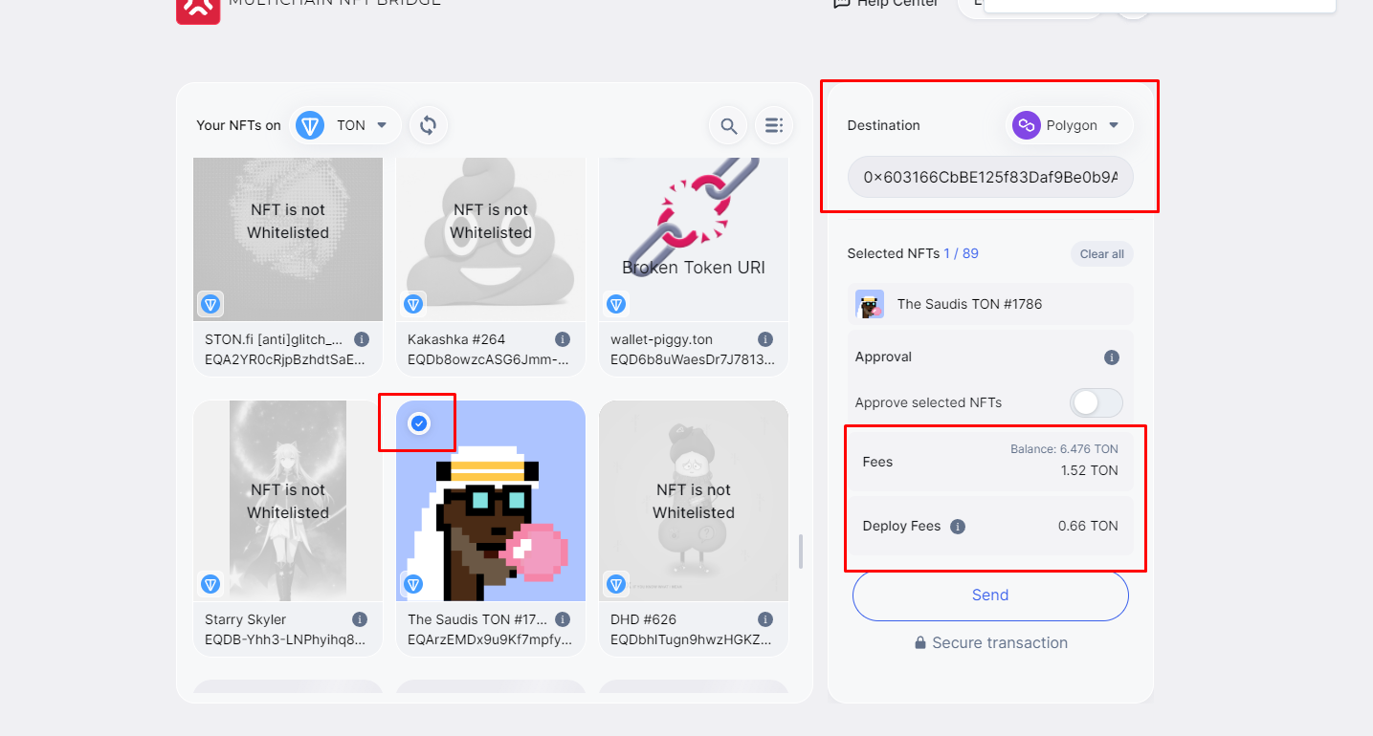Click the lock icon beside Secure transaction

(x=920, y=643)
